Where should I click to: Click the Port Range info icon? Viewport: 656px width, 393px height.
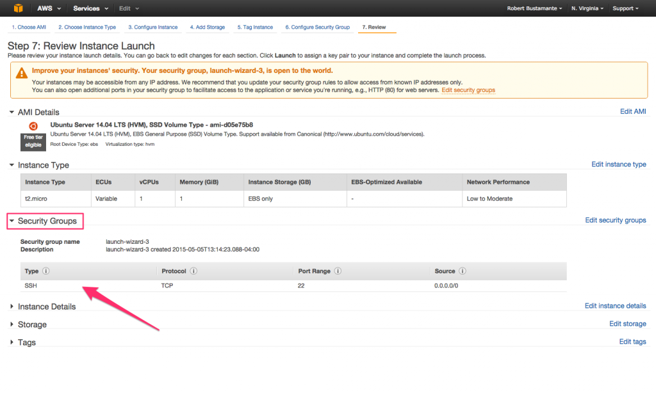tap(338, 271)
